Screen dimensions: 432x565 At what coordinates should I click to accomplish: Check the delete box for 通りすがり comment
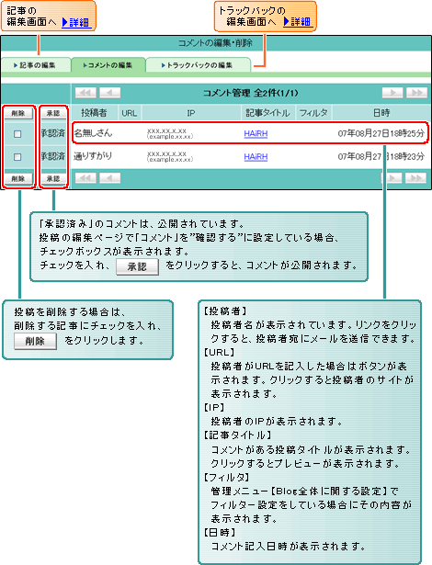click(x=17, y=157)
